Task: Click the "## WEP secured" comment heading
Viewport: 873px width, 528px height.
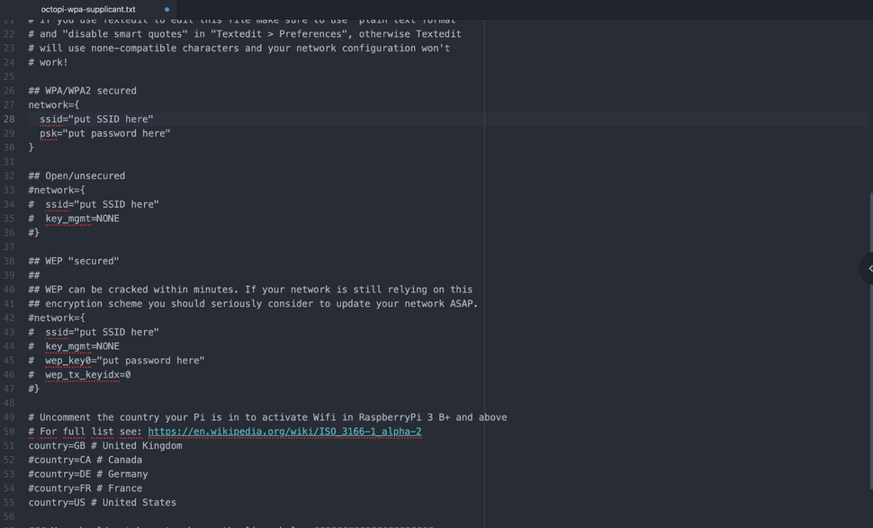Action: (x=73, y=261)
